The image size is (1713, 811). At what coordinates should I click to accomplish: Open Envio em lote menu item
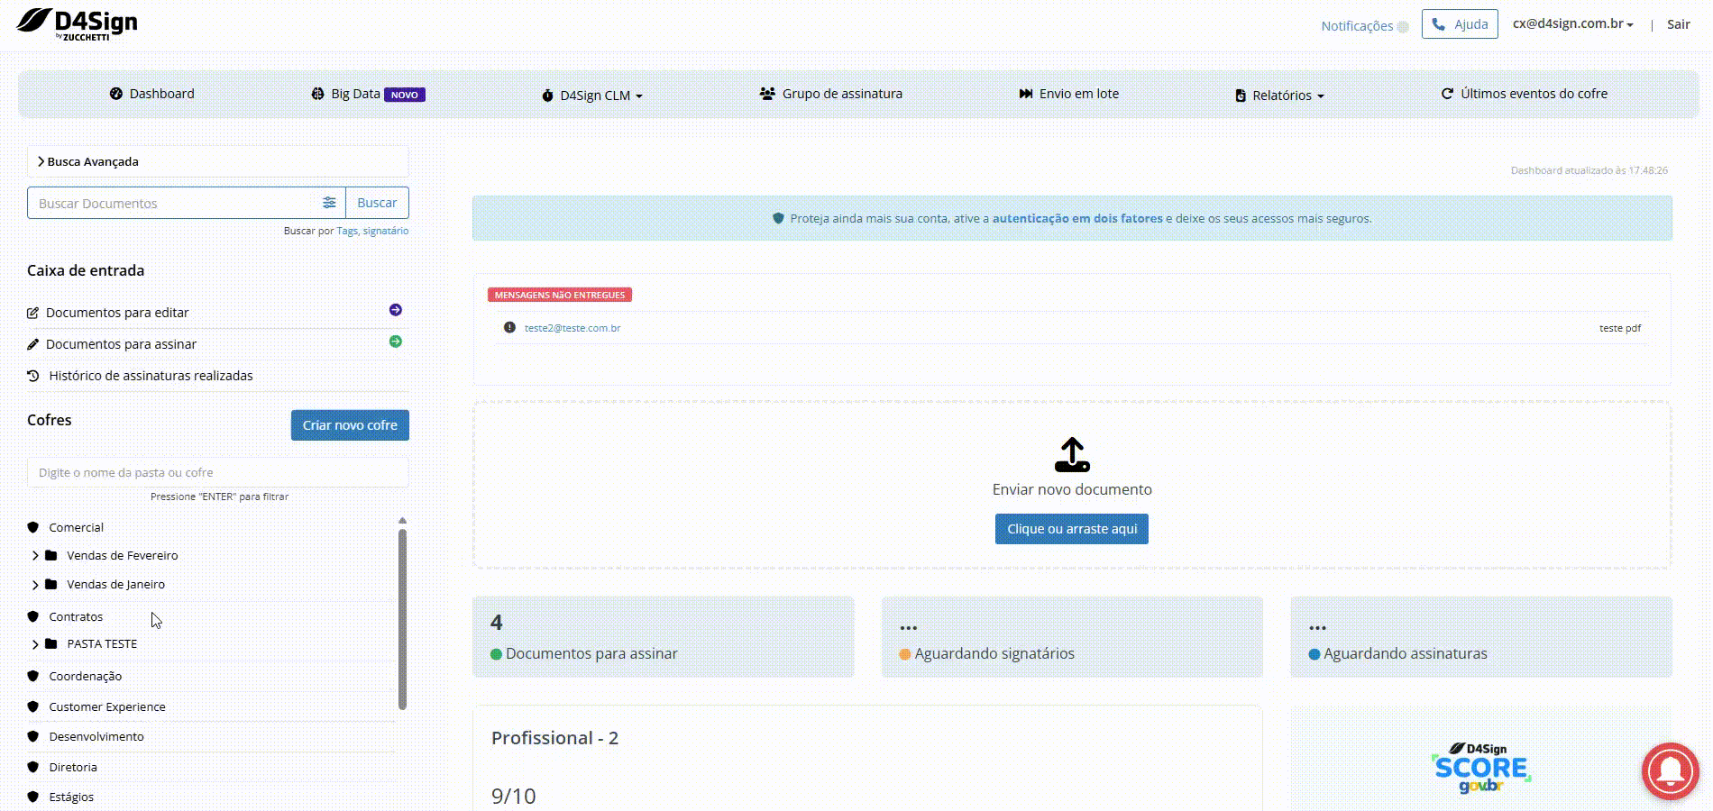coord(1068,94)
